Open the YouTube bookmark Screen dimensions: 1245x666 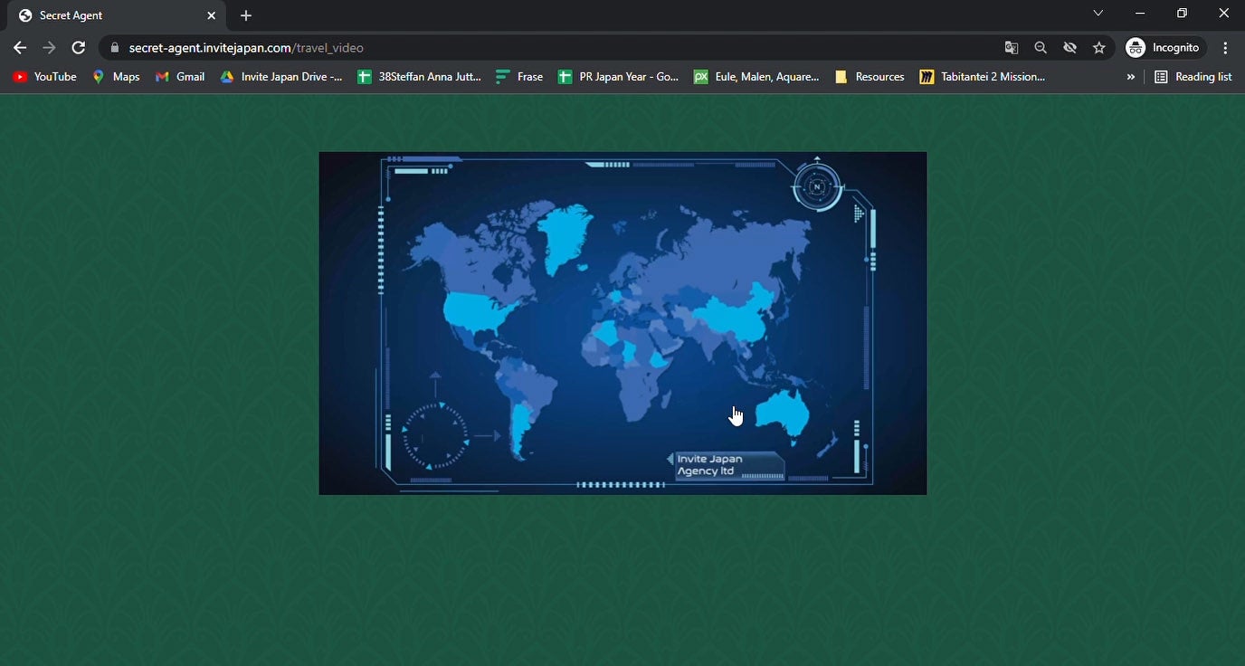click(x=44, y=77)
